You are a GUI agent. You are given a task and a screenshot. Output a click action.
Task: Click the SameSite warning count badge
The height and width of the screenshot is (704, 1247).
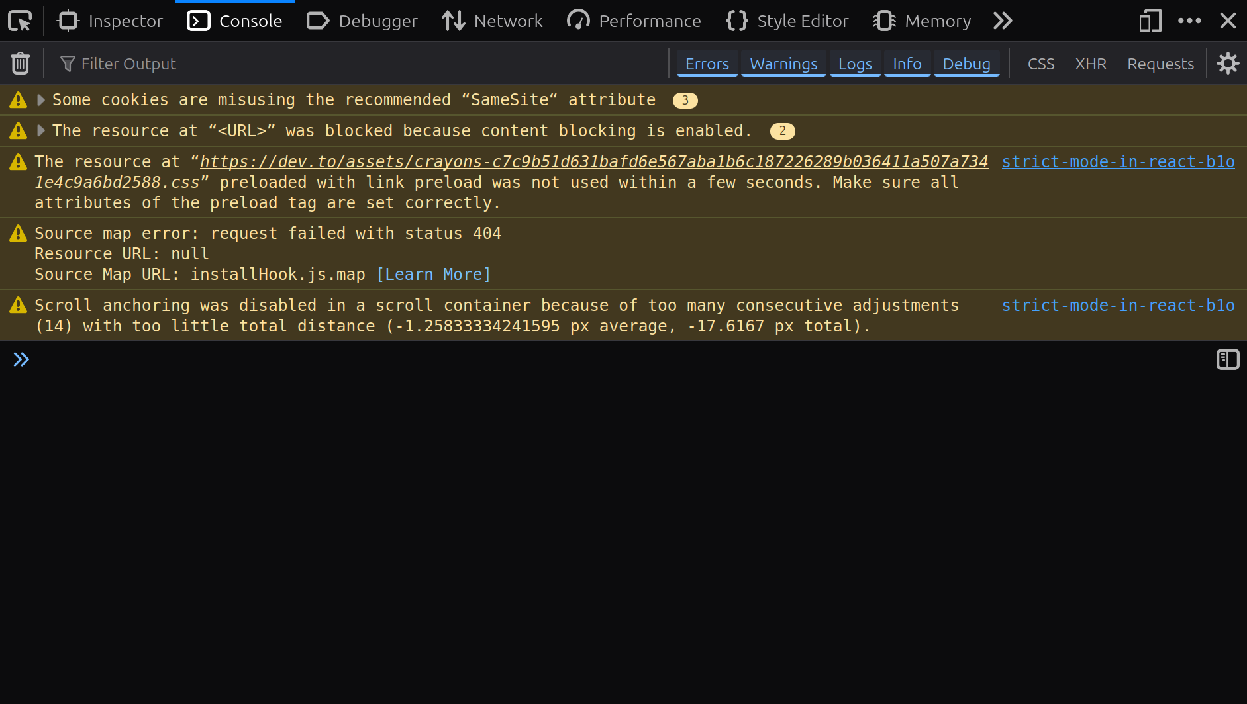click(685, 100)
